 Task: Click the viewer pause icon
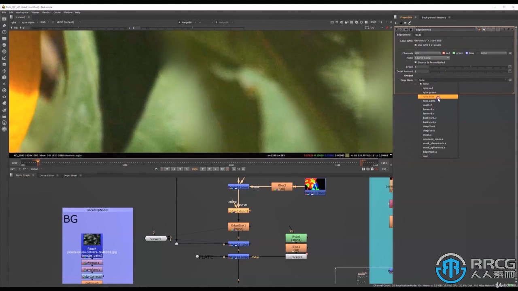pyautogui.click(x=366, y=22)
